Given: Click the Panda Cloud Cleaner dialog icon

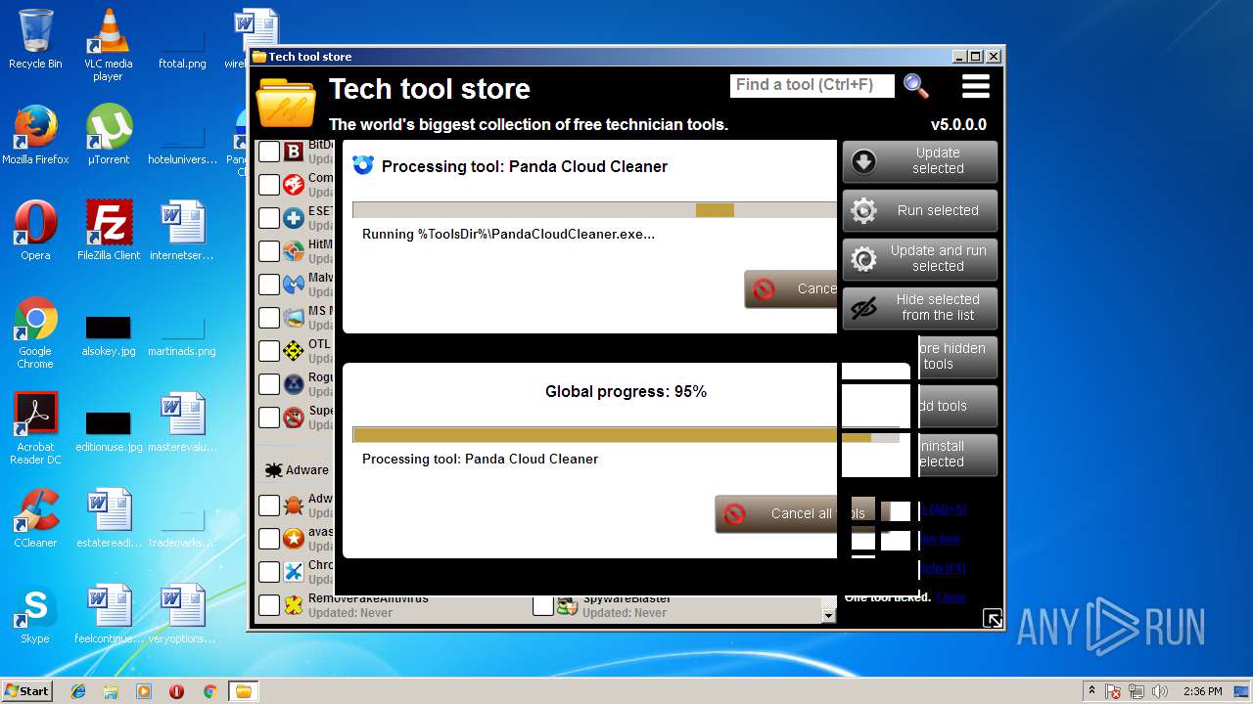Looking at the screenshot, I should click(x=363, y=165).
